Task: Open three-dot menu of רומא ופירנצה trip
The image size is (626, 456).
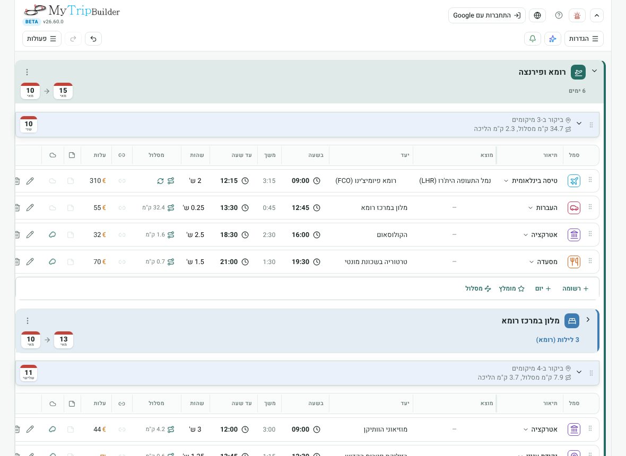Action: pyautogui.click(x=27, y=72)
